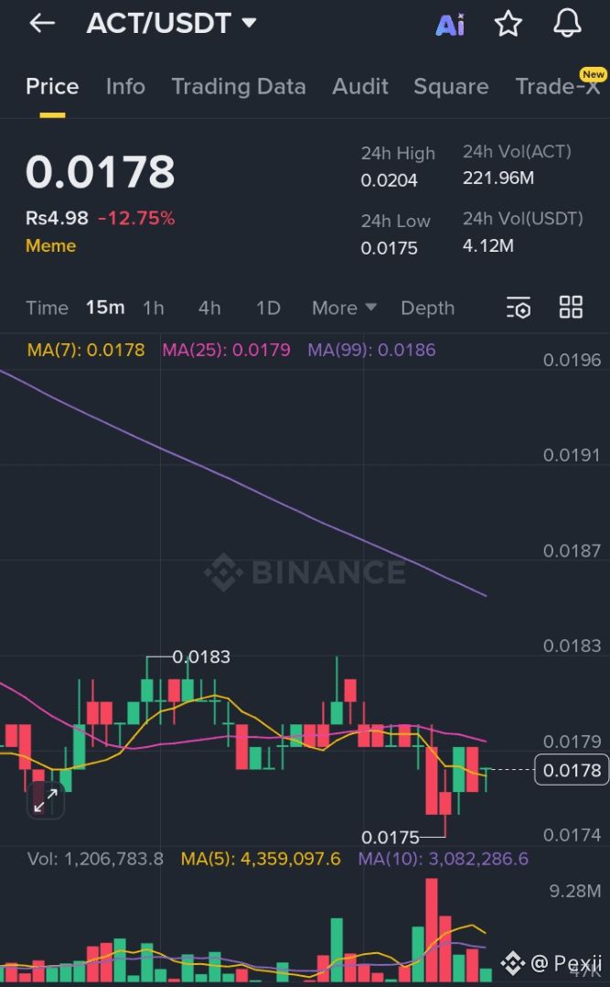Open the AI analysis icon
The height and width of the screenshot is (987, 610).
coord(450,25)
